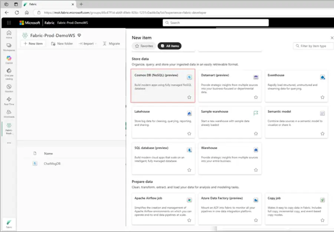Viewport: 334px width, 232px height.
Task: Close the Fabric browser tab
Action: click(x=73, y=4)
